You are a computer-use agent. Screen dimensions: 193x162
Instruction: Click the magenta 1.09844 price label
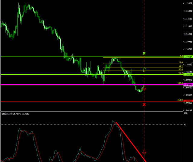tap(188, 85)
